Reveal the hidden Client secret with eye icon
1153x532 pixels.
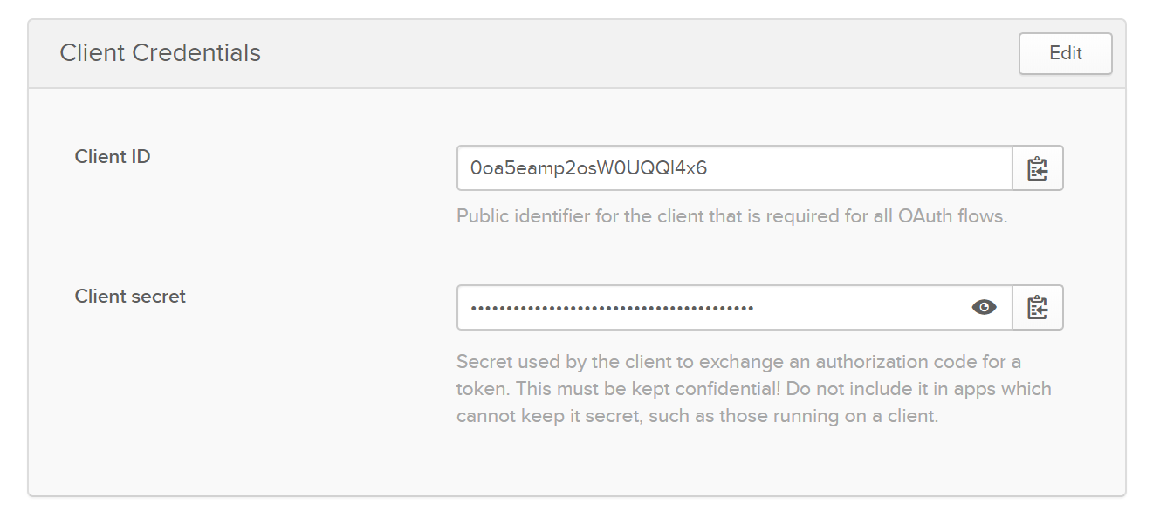[x=984, y=308]
